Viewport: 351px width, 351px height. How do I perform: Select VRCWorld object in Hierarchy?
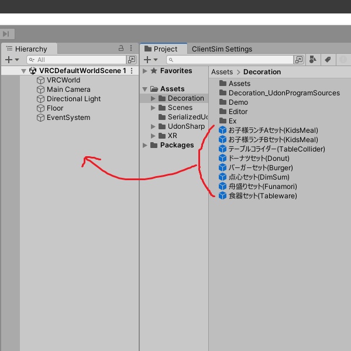coord(63,80)
